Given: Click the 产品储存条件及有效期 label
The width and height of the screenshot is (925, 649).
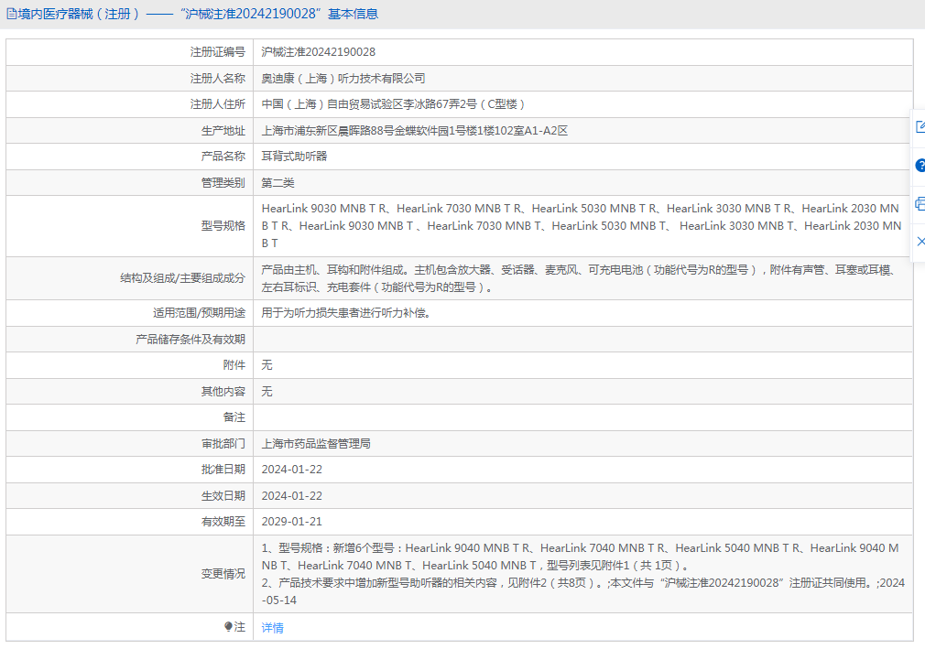Looking at the screenshot, I should coord(190,340).
